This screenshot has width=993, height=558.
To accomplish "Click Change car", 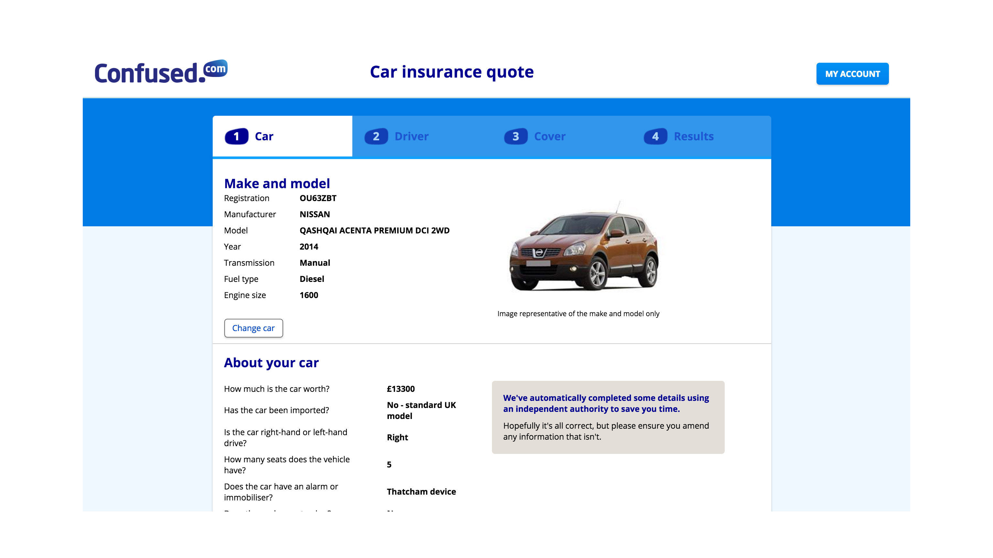I will pyautogui.click(x=253, y=328).
